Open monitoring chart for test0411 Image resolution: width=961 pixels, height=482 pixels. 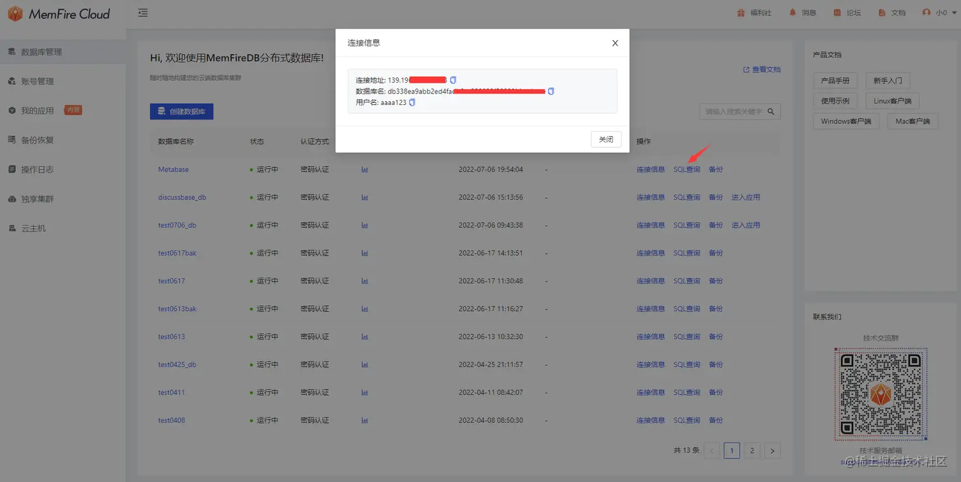(x=365, y=392)
